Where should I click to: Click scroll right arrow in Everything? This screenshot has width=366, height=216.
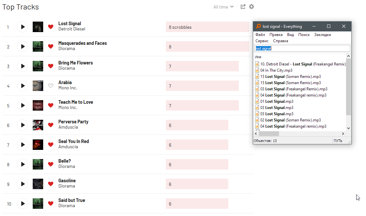343,134
